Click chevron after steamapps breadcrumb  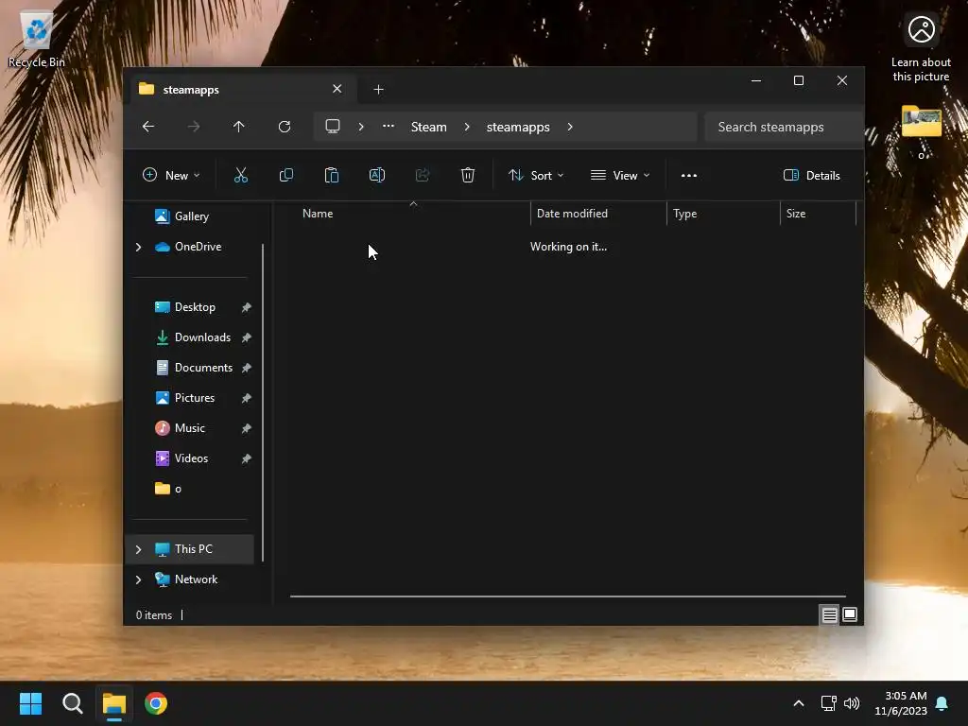570,127
